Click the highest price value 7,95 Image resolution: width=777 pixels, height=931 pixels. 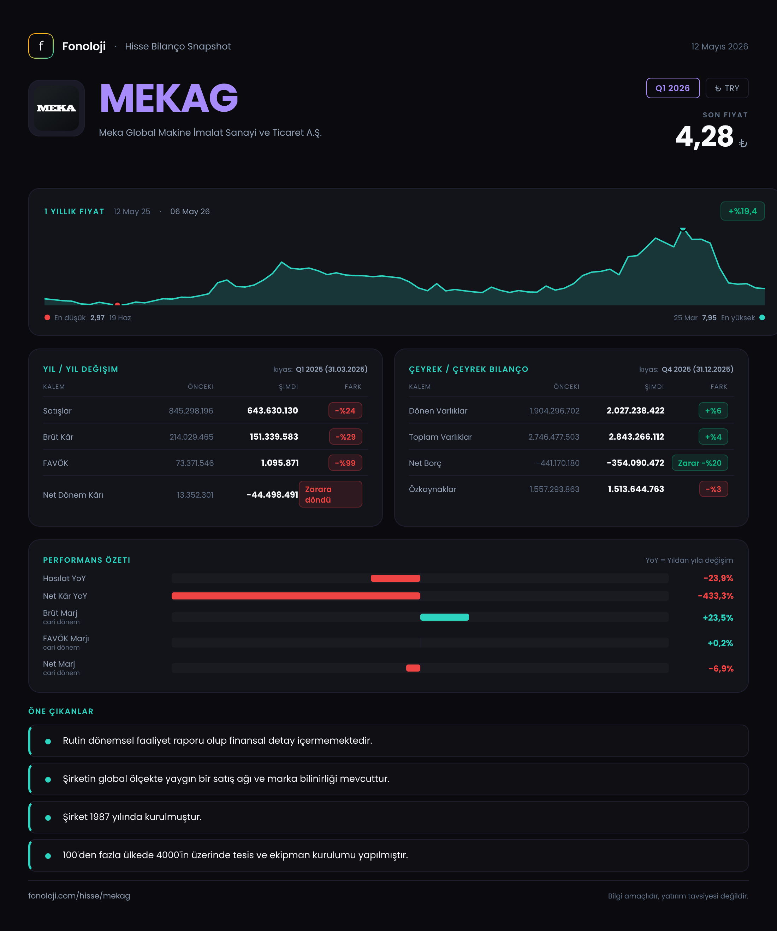(x=709, y=318)
